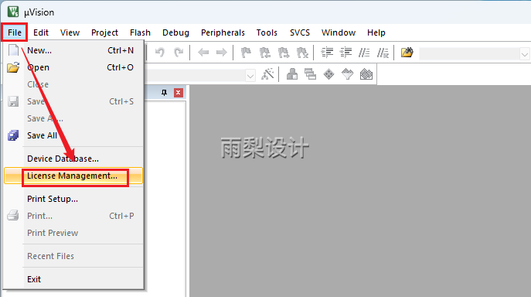This screenshot has width=531, height=297.
Task: Click the Unindent selection icon
Action: click(345, 53)
